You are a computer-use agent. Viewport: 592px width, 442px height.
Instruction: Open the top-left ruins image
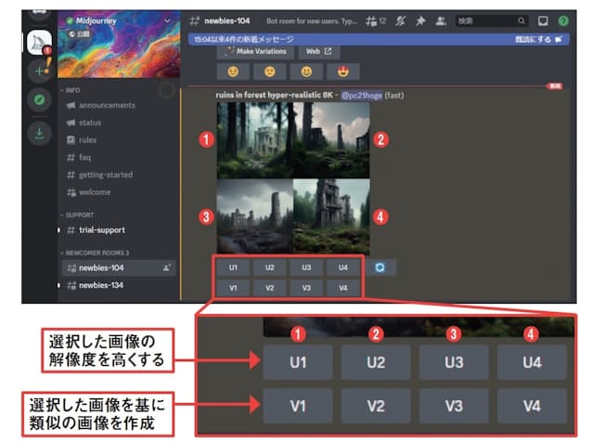click(255, 140)
